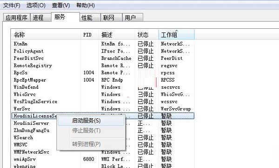279x168 pixels.
Task: Click the 1004 PID of RpcSs
Action: coord(89,73)
